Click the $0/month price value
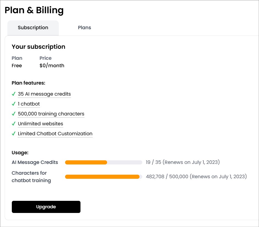The height and width of the screenshot is (227, 259). tap(52, 66)
